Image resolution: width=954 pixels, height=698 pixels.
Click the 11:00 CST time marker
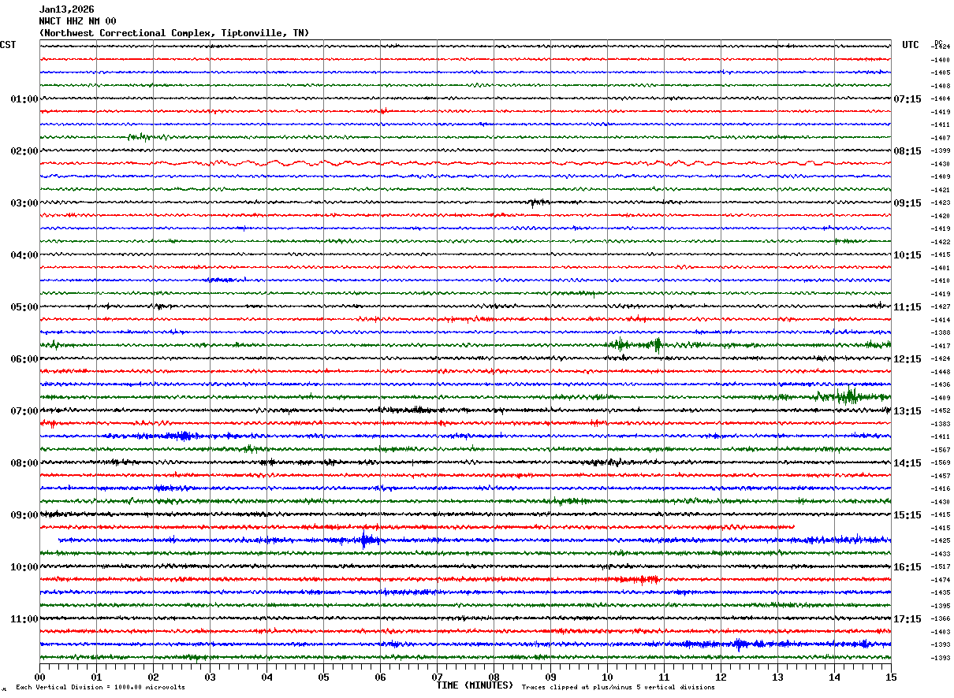[x=24, y=619]
